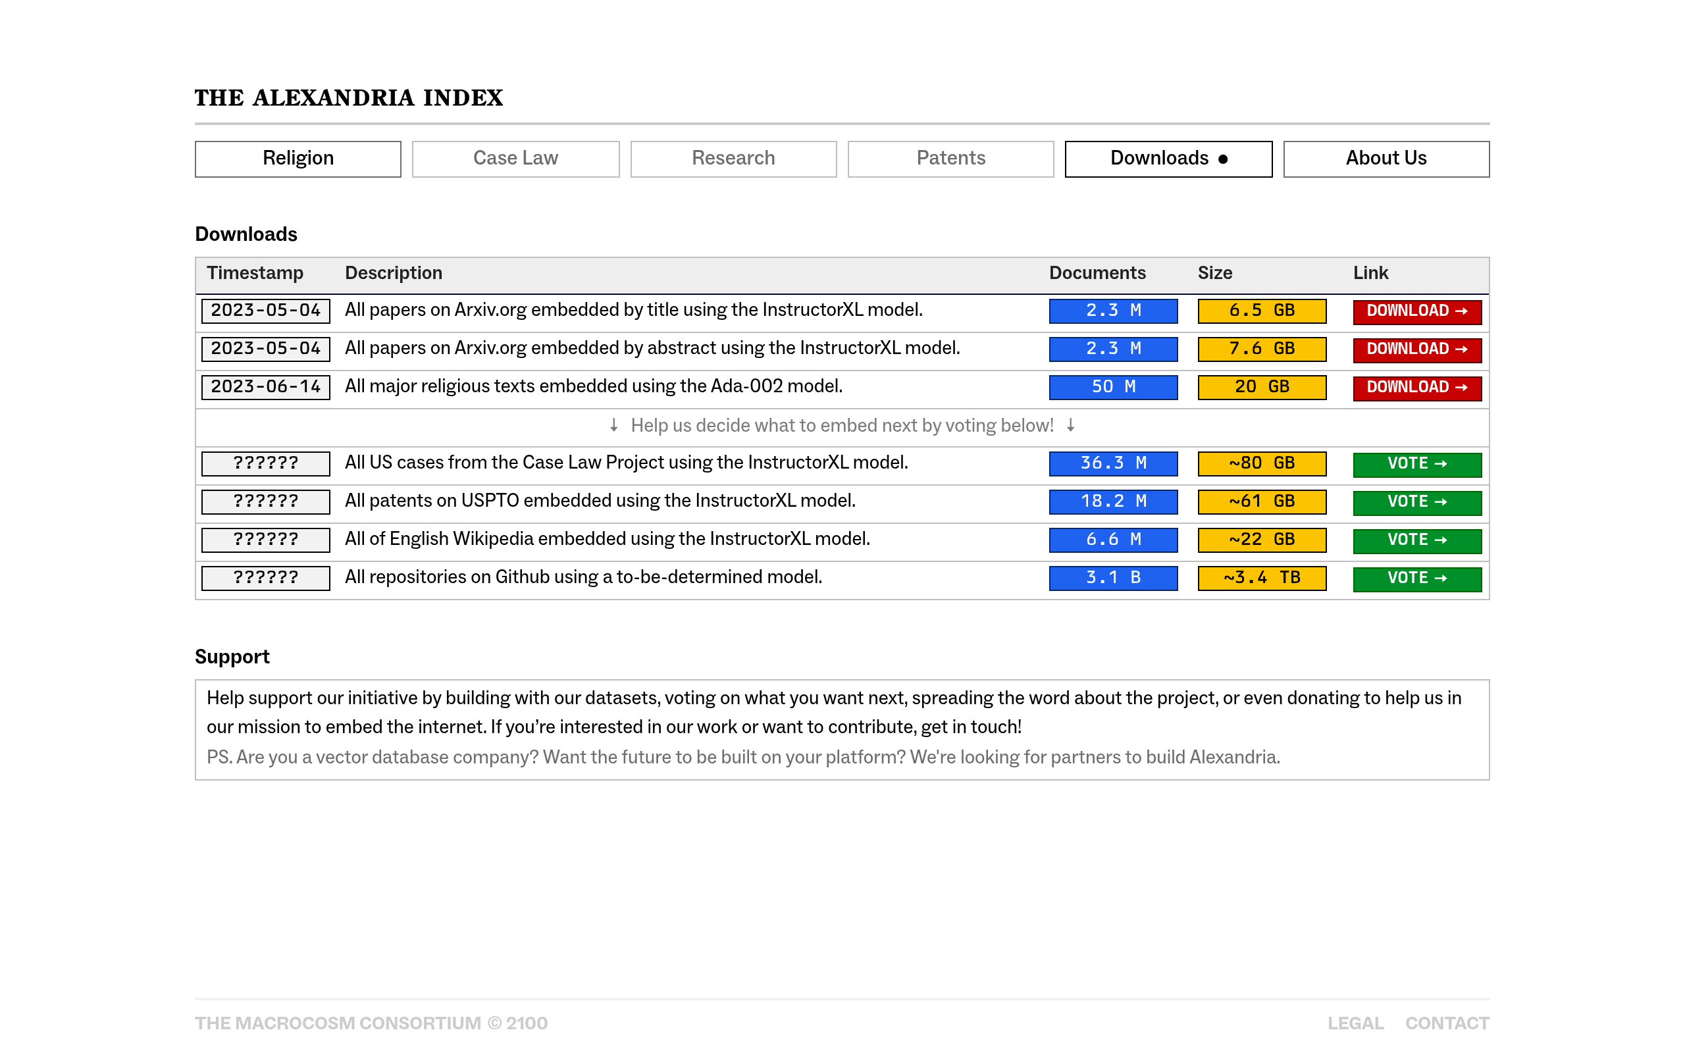Image resolution: width=1685 pixels, height=1053 pixels.
Task: Click the Description column header
Action: (394, 274)
